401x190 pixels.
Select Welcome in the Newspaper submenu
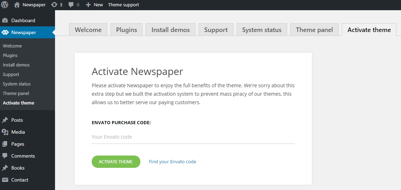point(12,46)
